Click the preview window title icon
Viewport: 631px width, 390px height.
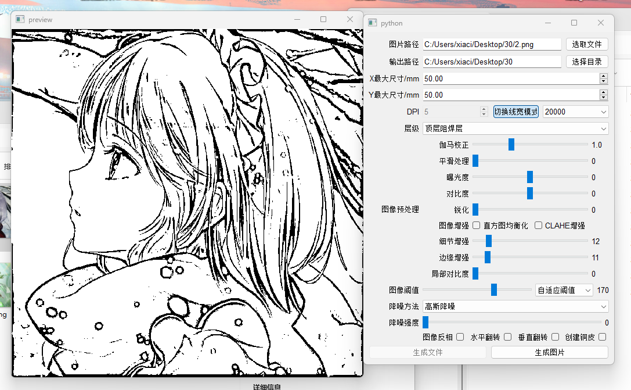(x=20, y=19)
